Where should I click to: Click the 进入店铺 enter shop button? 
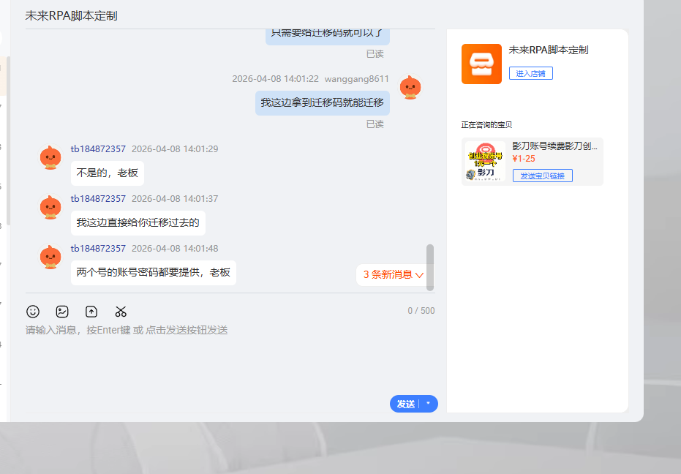tap(530, 73)
